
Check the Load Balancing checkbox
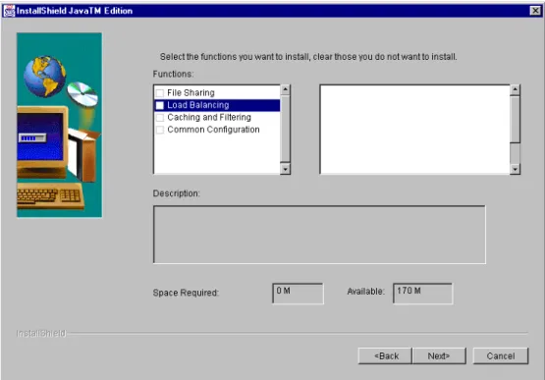[x=160, y=105]
